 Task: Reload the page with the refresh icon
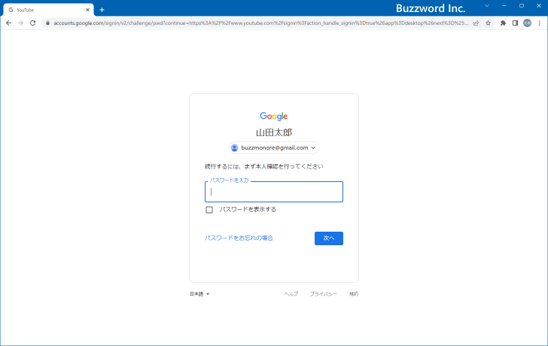[33, 23]
